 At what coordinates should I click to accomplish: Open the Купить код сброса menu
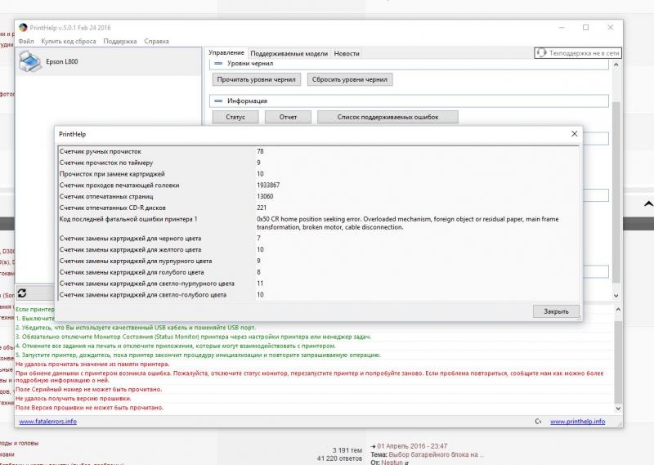point(69,42)
